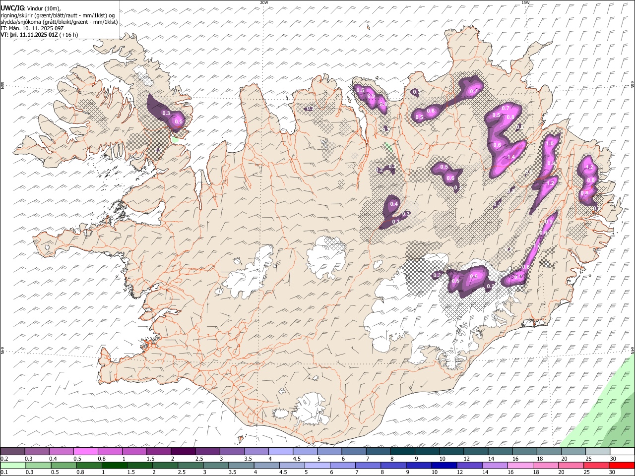Click the 1 swatch in the purple legend row
Viewport: 635px width, 476px height.
(x=134, y=452)
